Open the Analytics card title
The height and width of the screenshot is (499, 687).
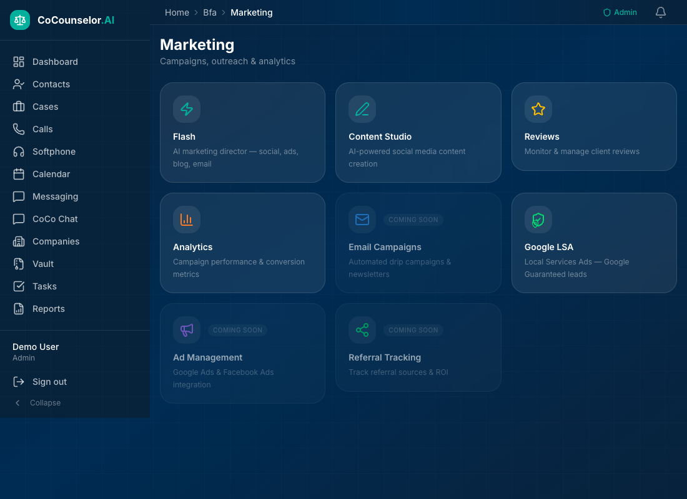tap(193, 247)
